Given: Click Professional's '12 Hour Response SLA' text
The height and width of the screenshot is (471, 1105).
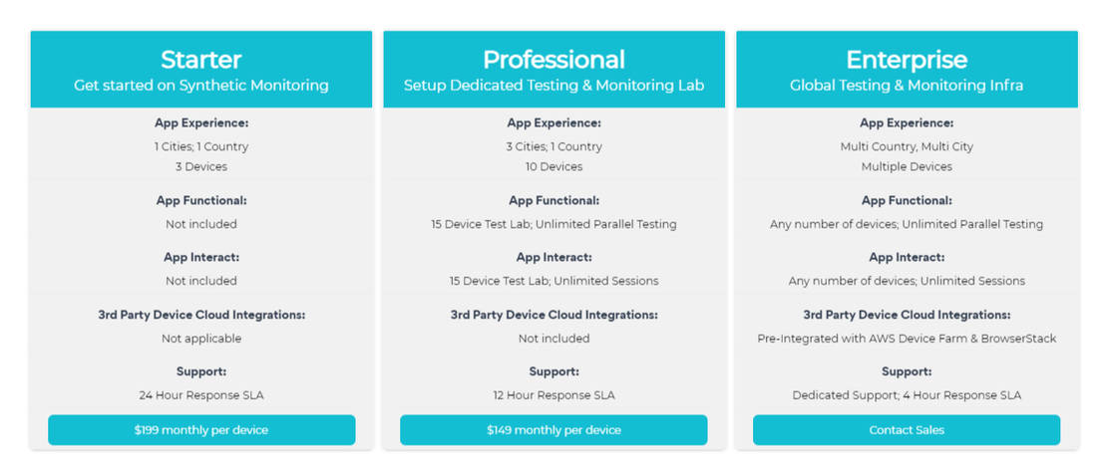Looking at the screenshot, I should pos(553,395).
